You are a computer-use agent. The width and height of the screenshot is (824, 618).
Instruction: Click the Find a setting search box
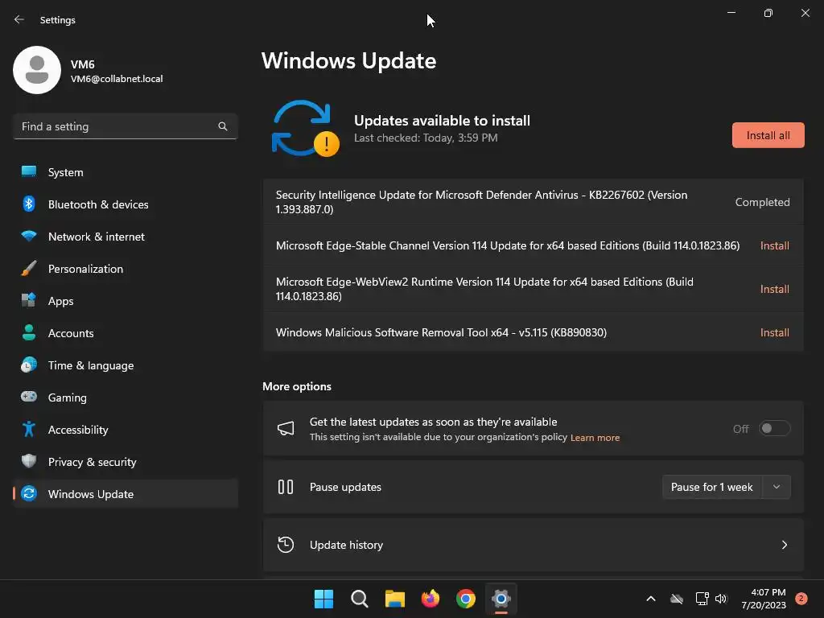(x=125, y=126)
